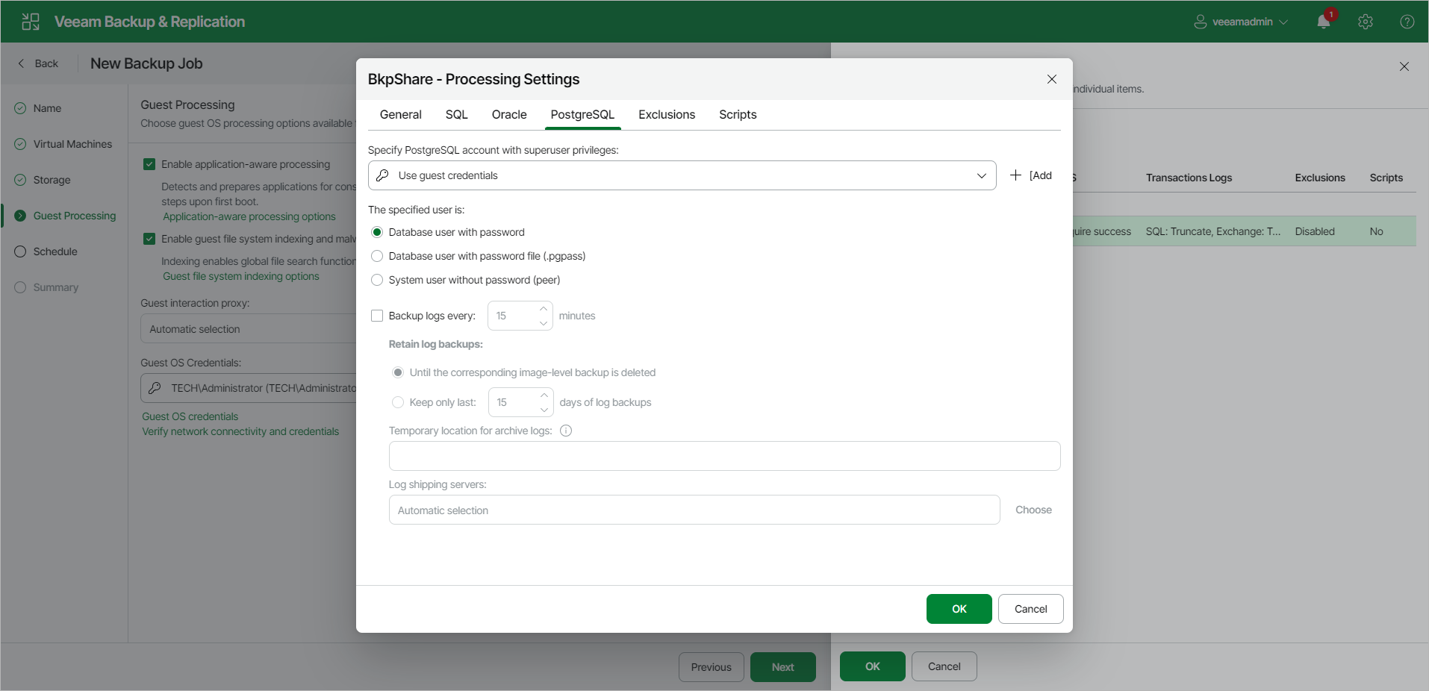This screenshot has width=1429, height=691.
Task: Click the Back arrow icon
Action: pyautogui.click(x=21, y=63)
